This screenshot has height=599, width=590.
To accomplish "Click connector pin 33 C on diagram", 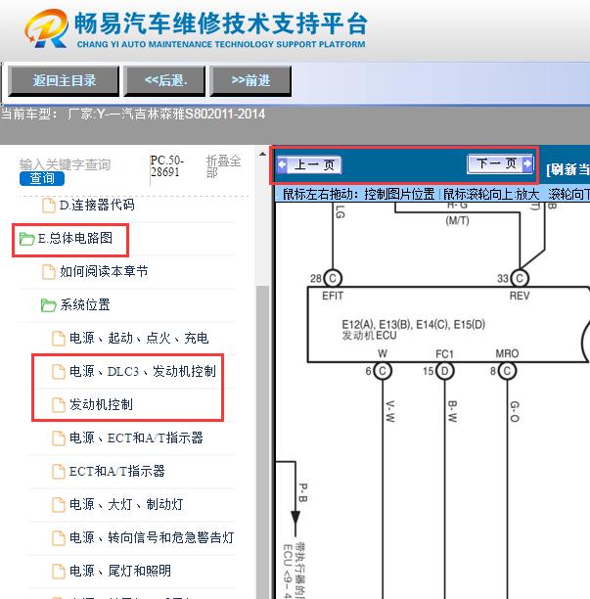I will [x=520, y=278].
